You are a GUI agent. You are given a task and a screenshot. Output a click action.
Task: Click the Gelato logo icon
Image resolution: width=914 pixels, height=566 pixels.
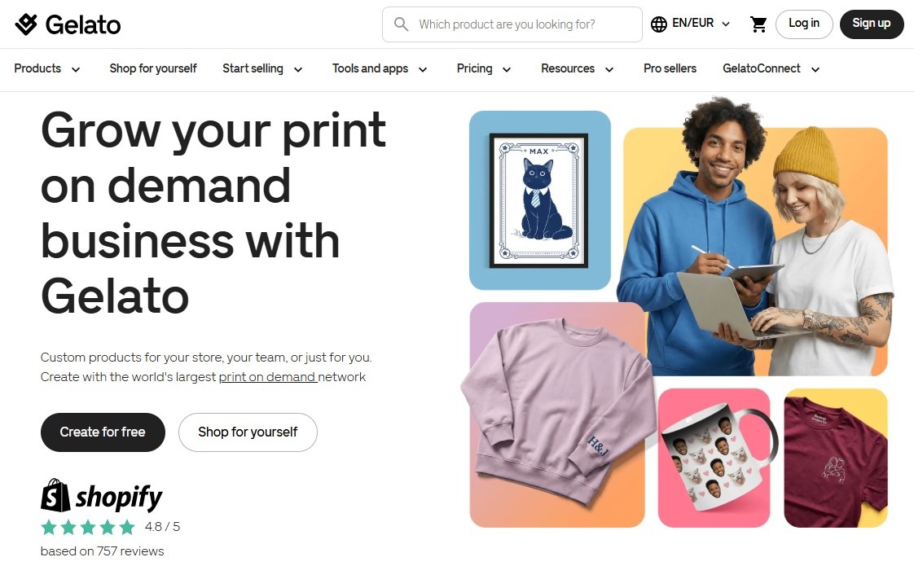coord(26,24)
